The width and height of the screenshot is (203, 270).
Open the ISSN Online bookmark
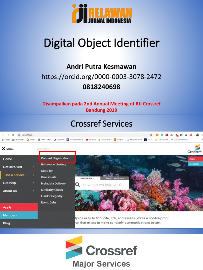(x=44, y=140)
